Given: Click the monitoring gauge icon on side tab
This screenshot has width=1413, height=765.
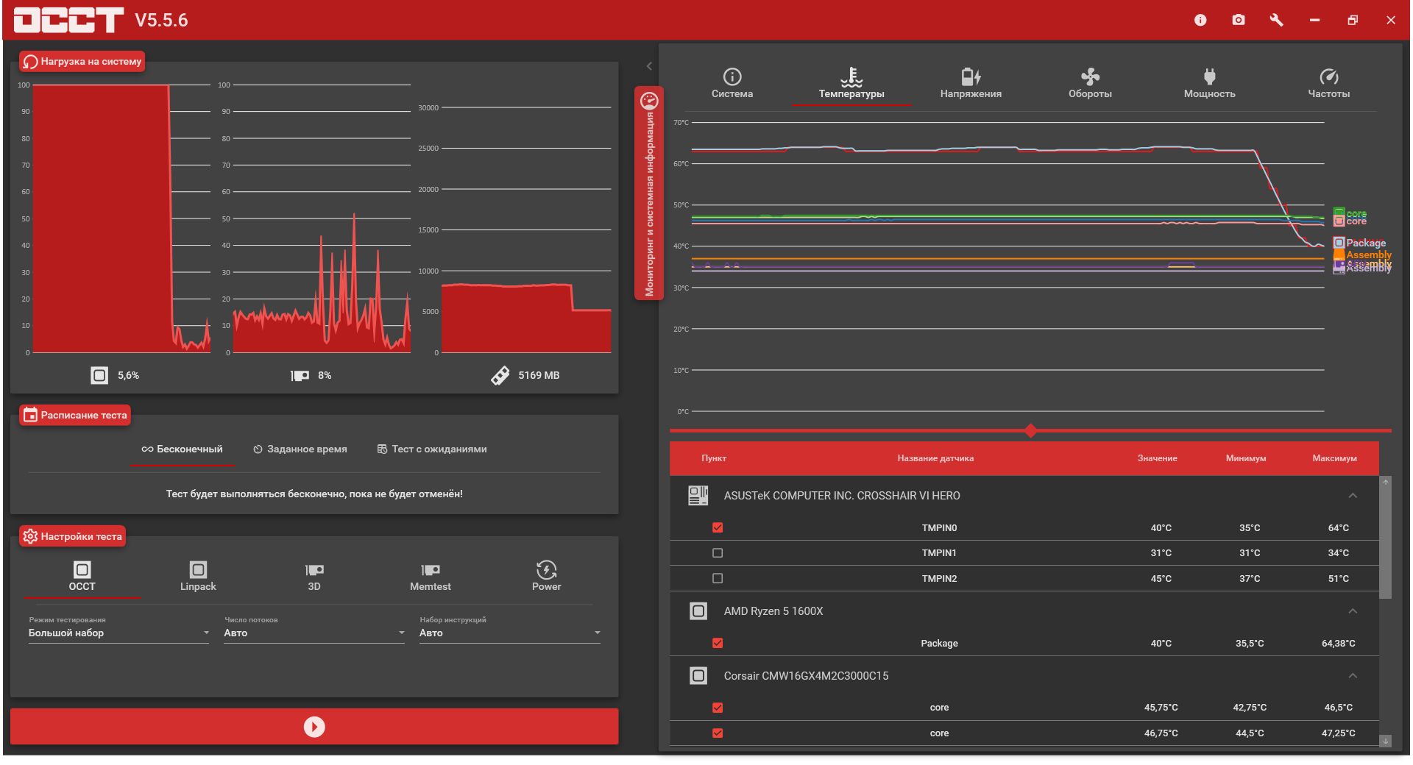Looking at the screenshot, I should click(x=649, y=100).
